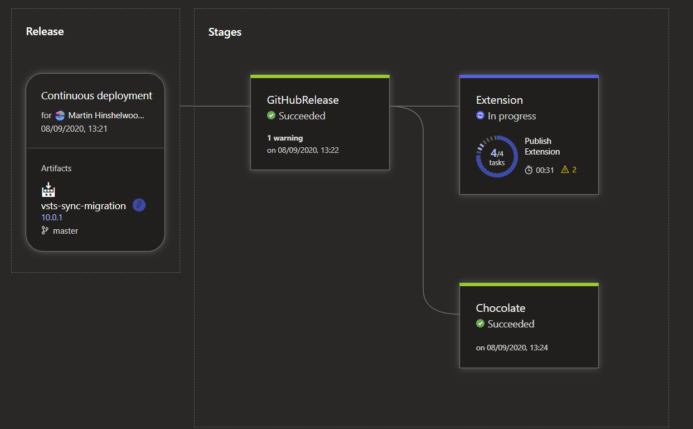Screen dimensions: 693x429
Task: Click the artifact package icon above vsts-sync-migration
Action: [48, 190]
